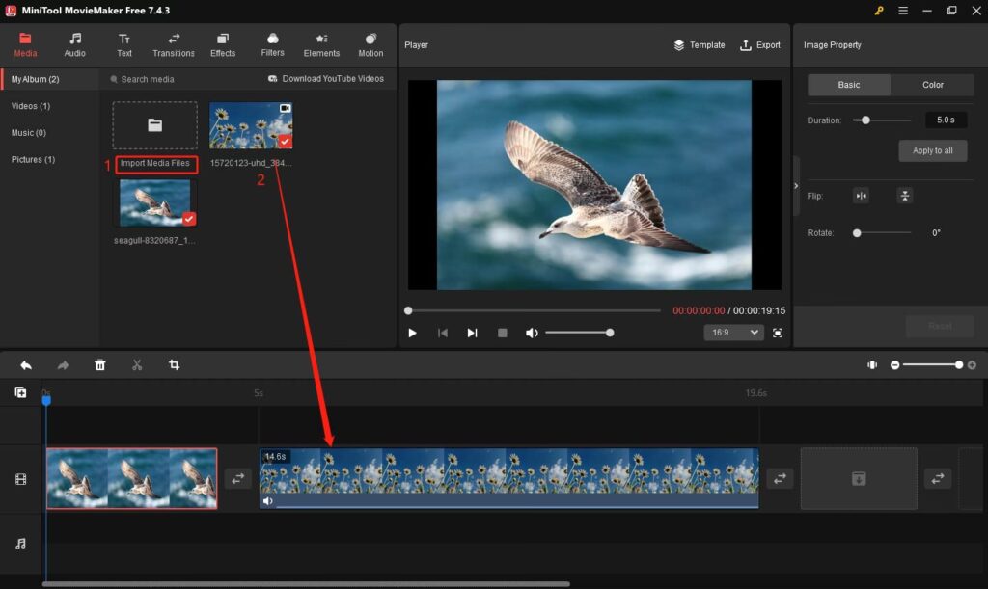Select the Crop tool in timeline toolbar

click(174, 365)
